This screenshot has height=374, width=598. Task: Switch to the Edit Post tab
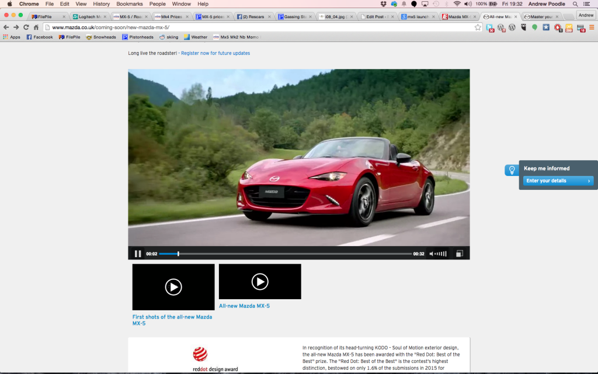[x=377, y=16]
